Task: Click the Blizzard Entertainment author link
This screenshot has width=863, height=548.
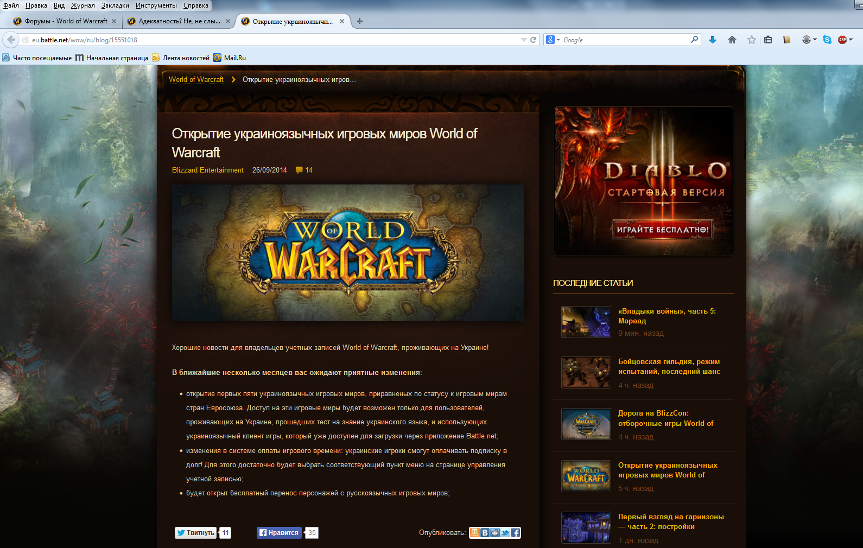Action: point(208,170)
